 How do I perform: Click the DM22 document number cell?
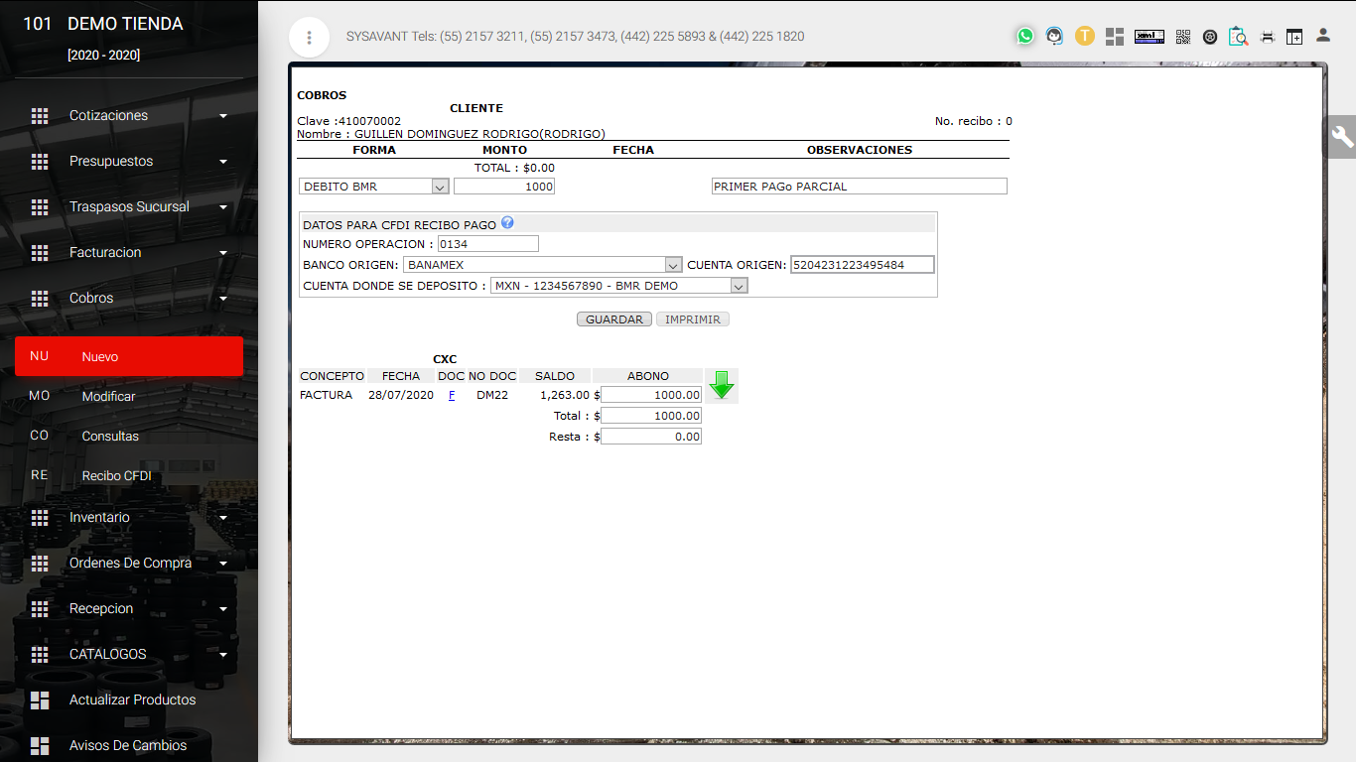tap(492, 395)
